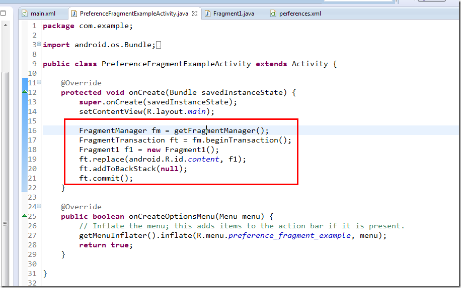Click ft.commit() on line 21
461x288 pixels.
pos(106,178)
